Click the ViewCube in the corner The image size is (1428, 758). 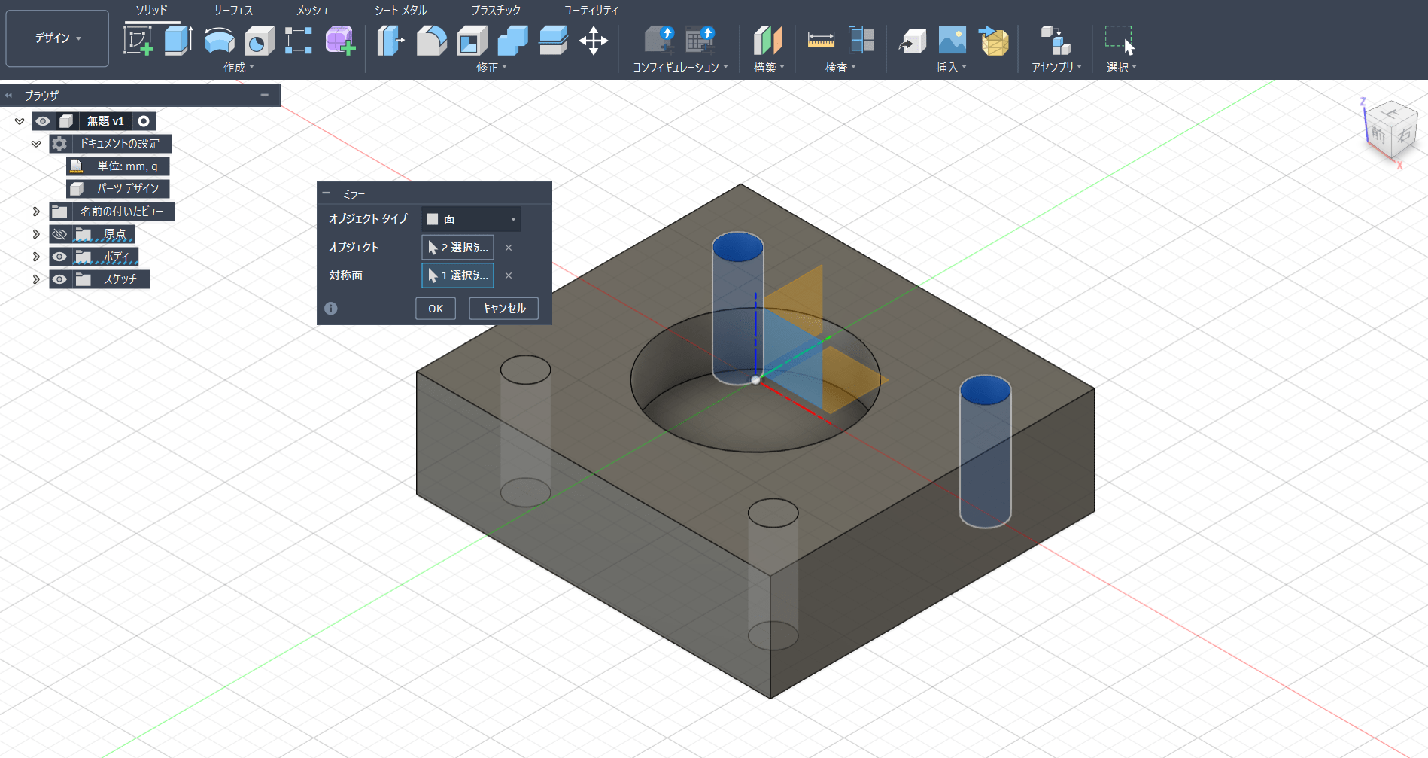[1390, 130]
